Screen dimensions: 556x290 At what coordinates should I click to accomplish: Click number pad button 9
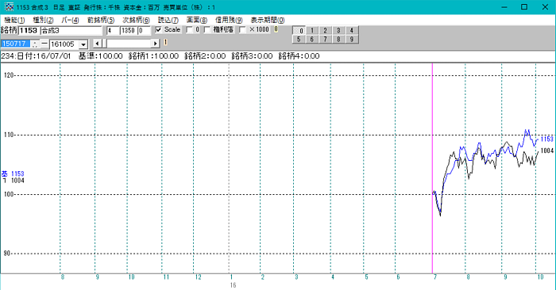[352, 40]
